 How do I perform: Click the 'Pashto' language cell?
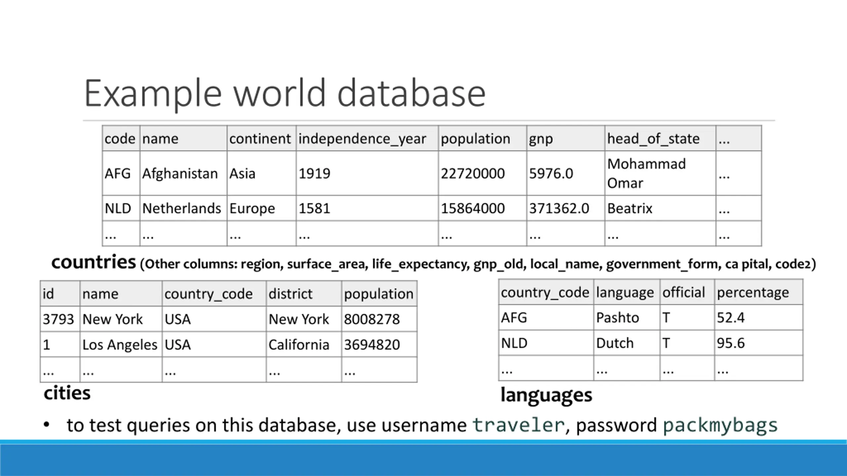[627, 317]
